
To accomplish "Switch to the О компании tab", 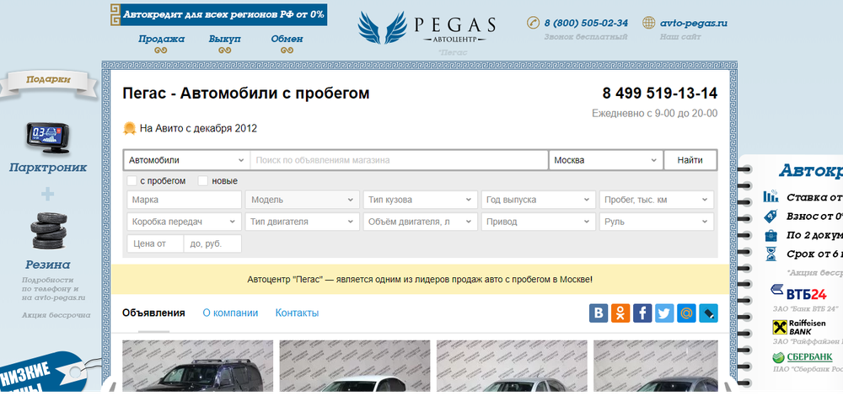I will click(230, 313).
